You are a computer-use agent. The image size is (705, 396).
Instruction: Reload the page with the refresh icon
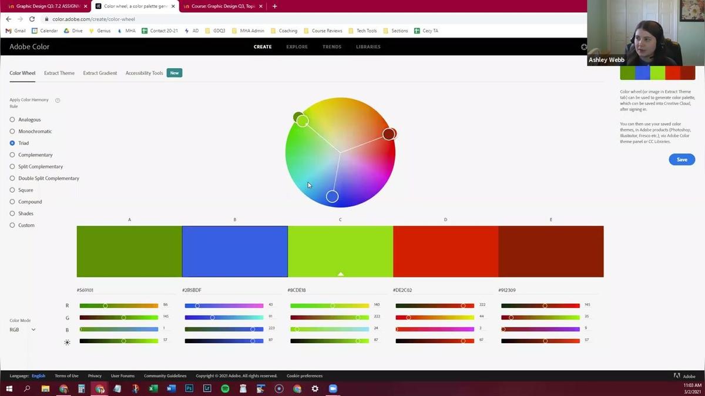coord(32,19)
